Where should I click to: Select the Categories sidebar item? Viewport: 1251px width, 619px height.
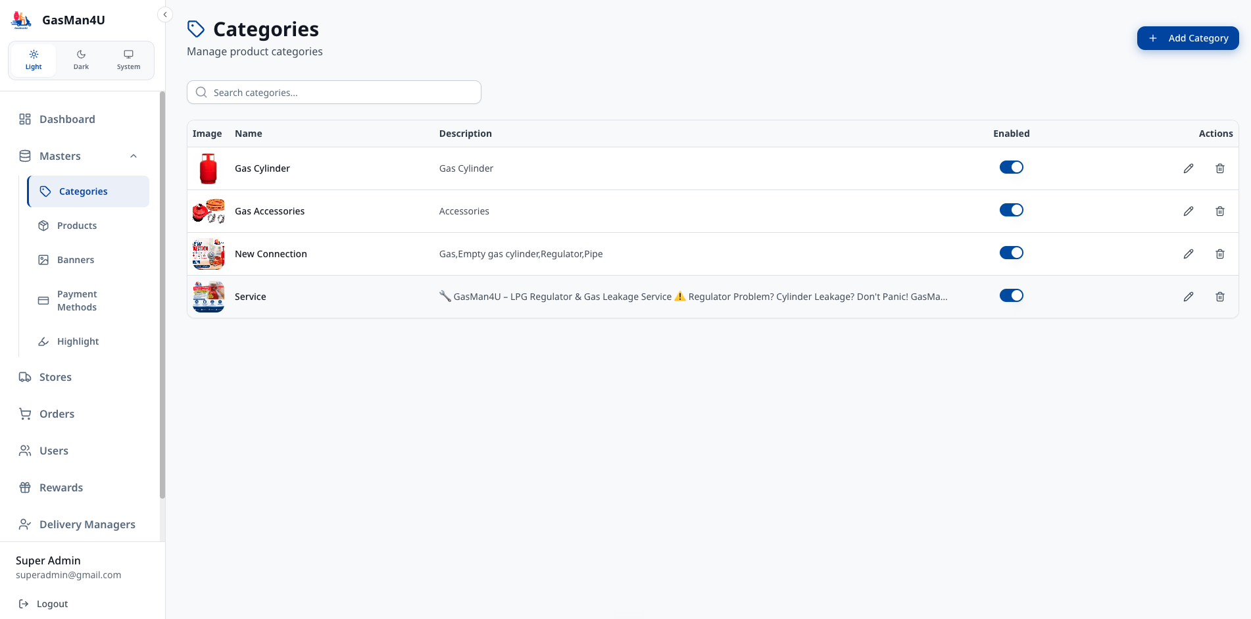[x=88, y=191]
